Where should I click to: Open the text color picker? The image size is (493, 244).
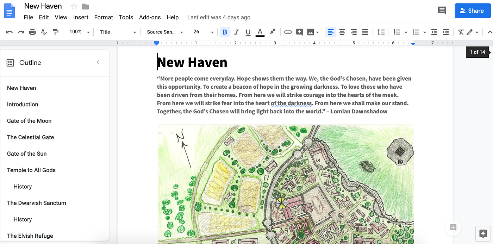pyautogui.click(x=260, y=32)
